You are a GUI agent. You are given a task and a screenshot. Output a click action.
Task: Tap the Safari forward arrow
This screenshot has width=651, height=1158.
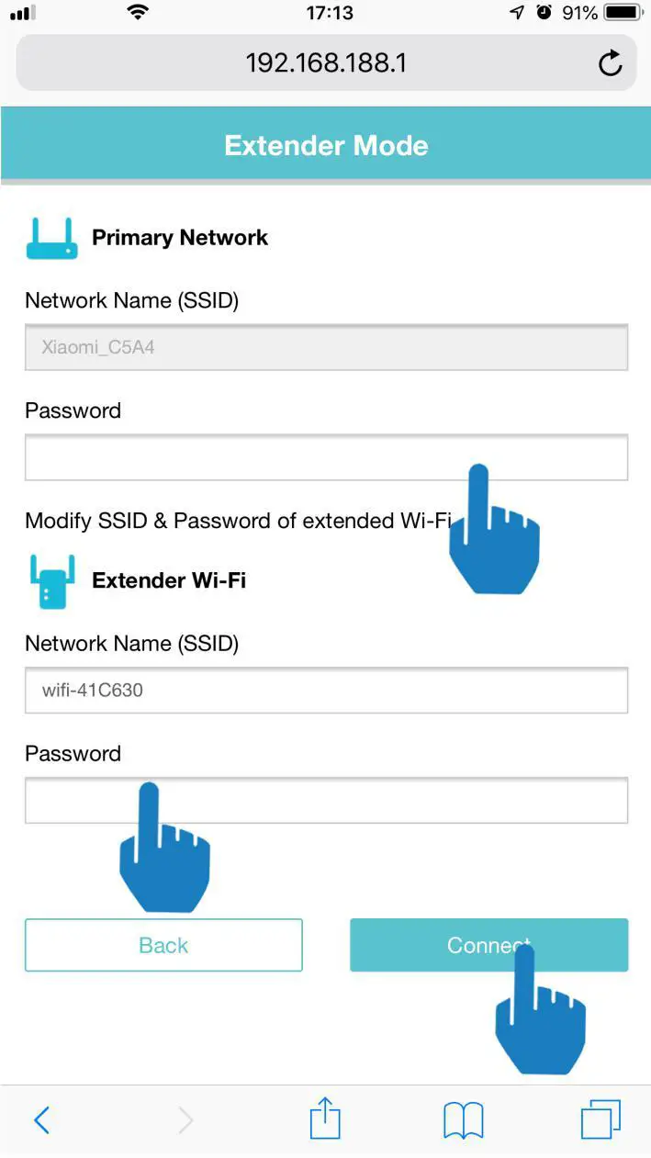point(185,1120)
